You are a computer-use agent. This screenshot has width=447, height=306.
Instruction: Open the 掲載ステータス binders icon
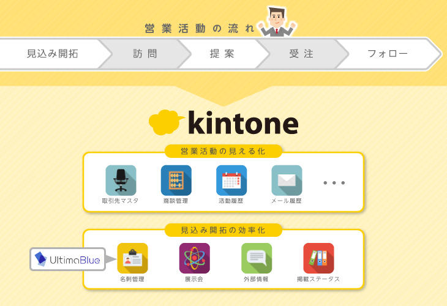(x=318, y=258)
